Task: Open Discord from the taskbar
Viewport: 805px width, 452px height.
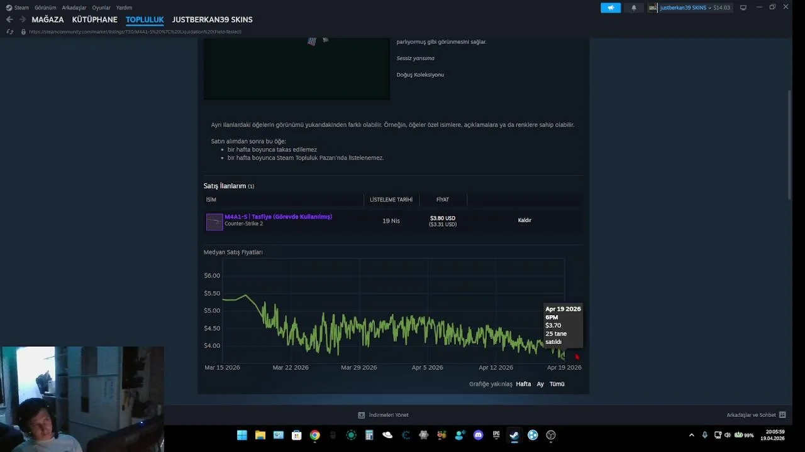Action: [x=478, y=435]
